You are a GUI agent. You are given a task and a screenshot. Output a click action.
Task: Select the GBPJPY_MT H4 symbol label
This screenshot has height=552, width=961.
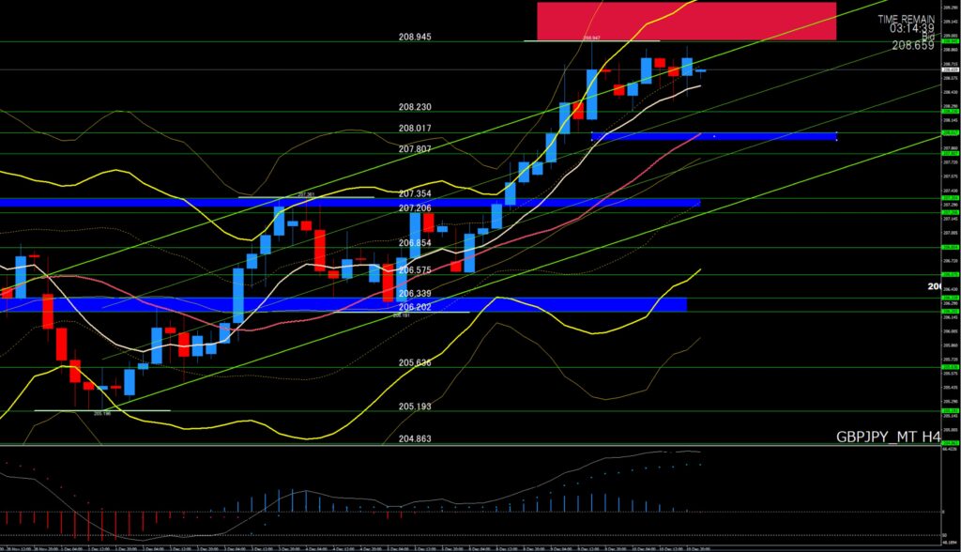[x=888, y=437]
